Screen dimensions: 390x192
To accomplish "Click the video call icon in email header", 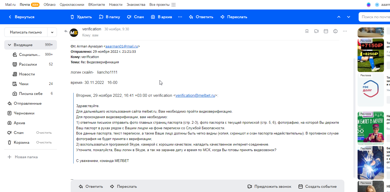I will coord(316,31).
